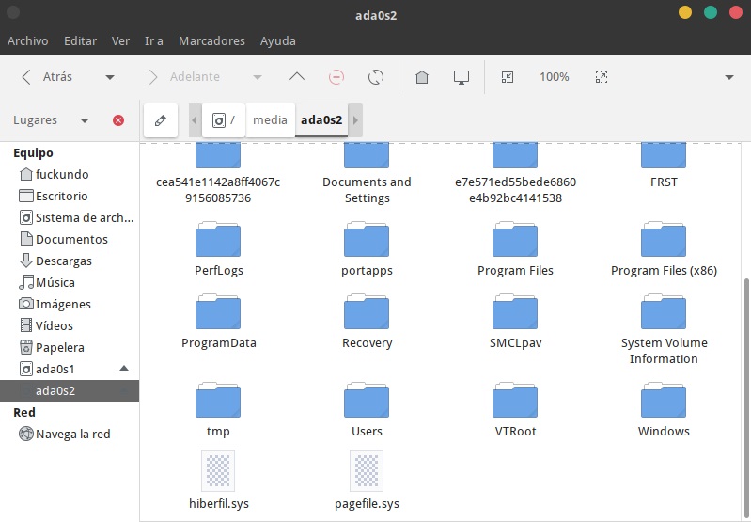Open the view mode dropdown in toolbar

[729, 77]
